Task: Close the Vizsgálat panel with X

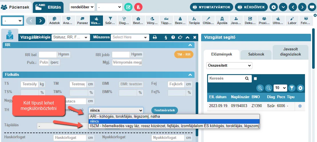Action: coord(195,37)
